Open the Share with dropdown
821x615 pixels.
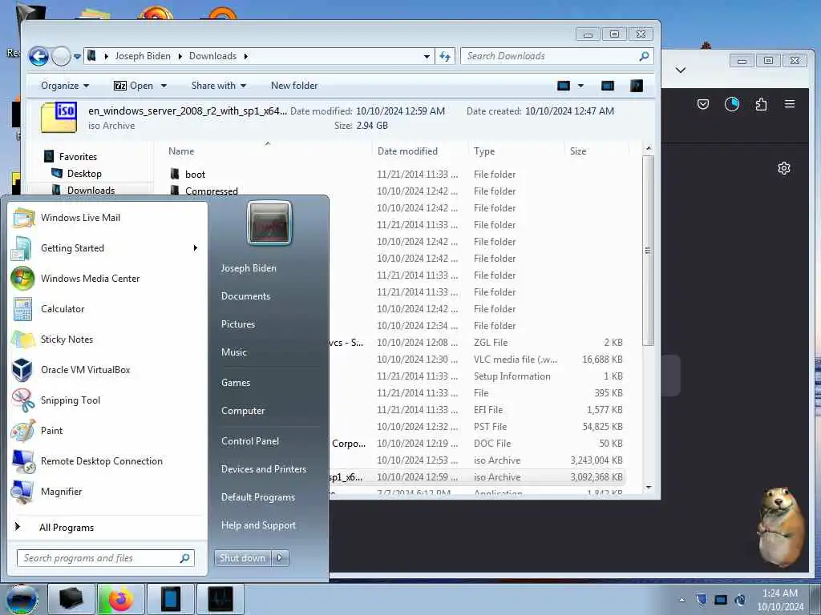point(219,86)
